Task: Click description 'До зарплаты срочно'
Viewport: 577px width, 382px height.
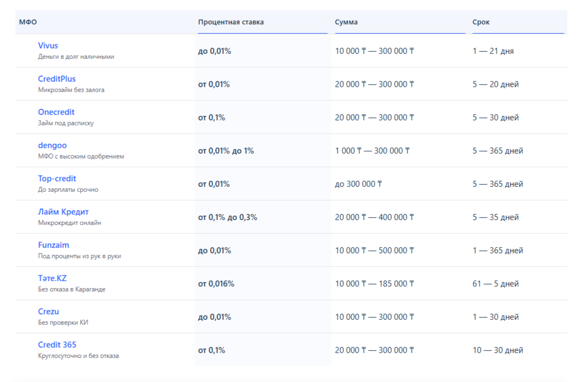Action: [68, 190]
